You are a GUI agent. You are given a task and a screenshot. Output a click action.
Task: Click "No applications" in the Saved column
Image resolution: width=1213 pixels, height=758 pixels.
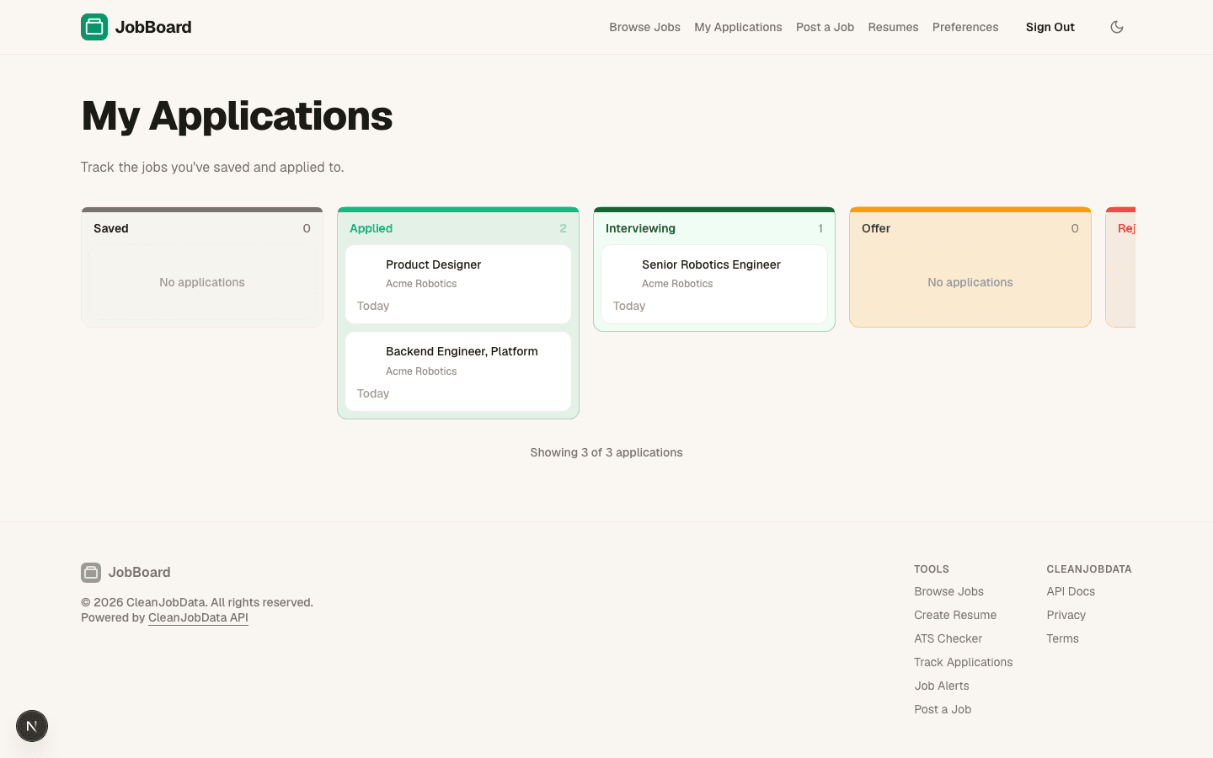tap(202, 282)
